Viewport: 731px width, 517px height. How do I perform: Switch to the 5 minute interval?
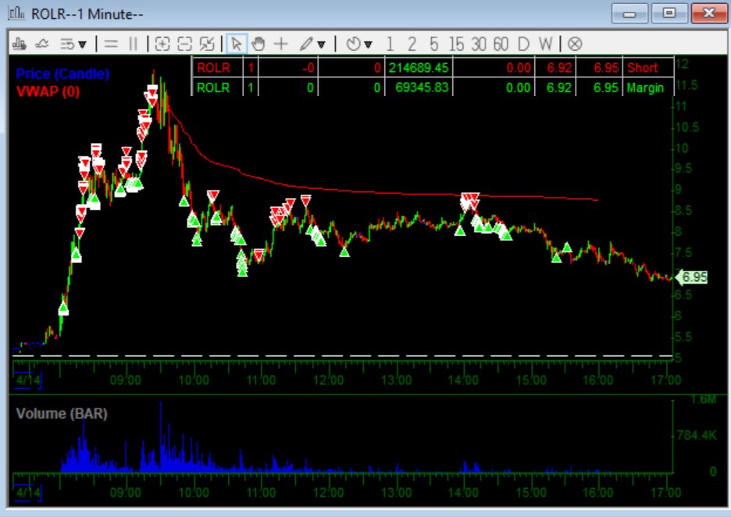(x=433, y=45)
